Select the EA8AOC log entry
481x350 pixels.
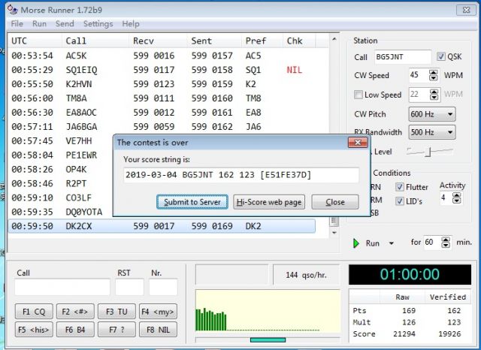[x=162, y=113]
